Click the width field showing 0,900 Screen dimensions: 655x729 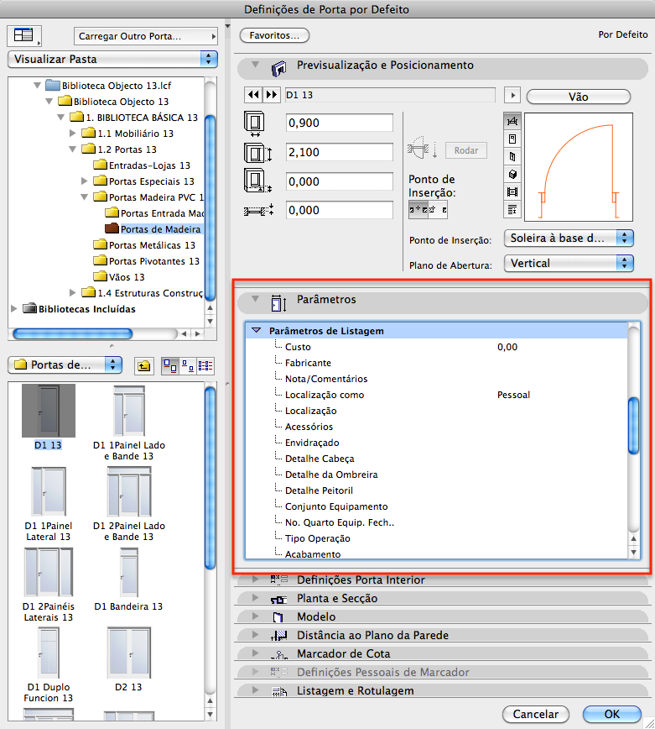(340, 123)
